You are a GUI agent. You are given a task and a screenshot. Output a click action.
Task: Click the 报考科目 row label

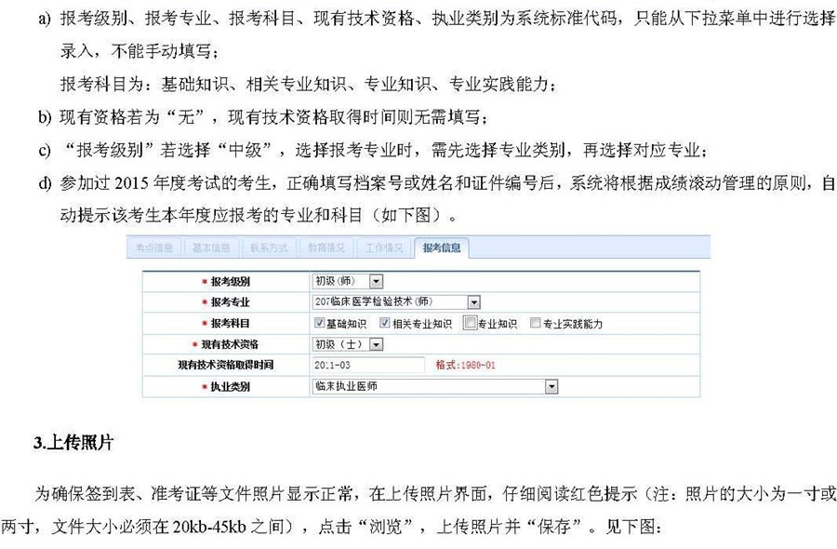(230, 324)
